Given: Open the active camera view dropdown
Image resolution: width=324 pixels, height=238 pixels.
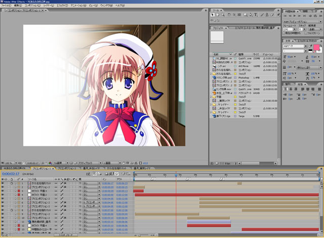Looking at the screenshot, I should (90, 163).
